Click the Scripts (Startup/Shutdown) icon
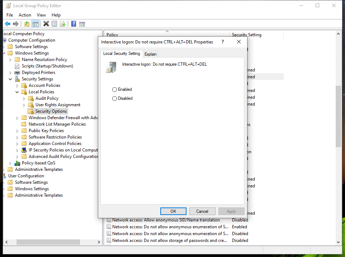Image resolution: width=345 pixels, height=257 pixels. pyautogui.click(x=17, y=66)
